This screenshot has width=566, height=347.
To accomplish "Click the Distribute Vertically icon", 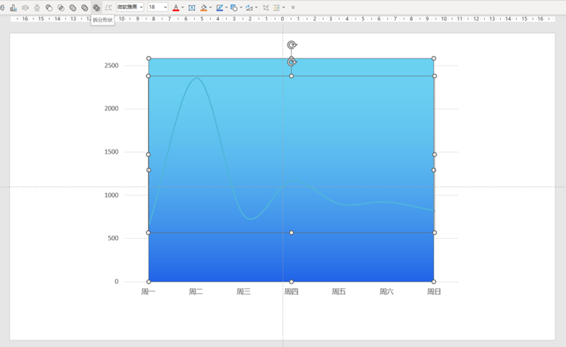I will coord(37,7).
